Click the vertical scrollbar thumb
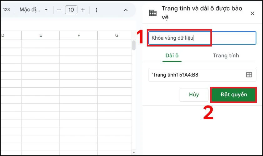This screenshot has height=156, width=263. (134, 45)
